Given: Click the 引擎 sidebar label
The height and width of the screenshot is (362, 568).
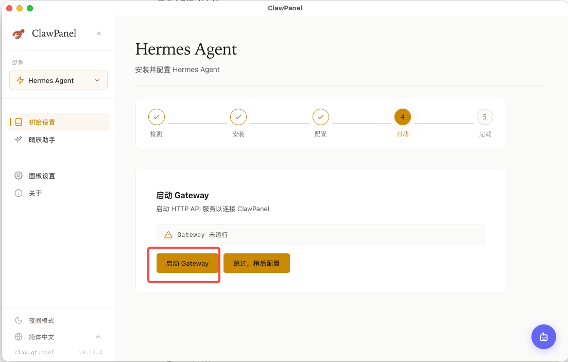Looking at the screenshot, I should pos(18,62).
